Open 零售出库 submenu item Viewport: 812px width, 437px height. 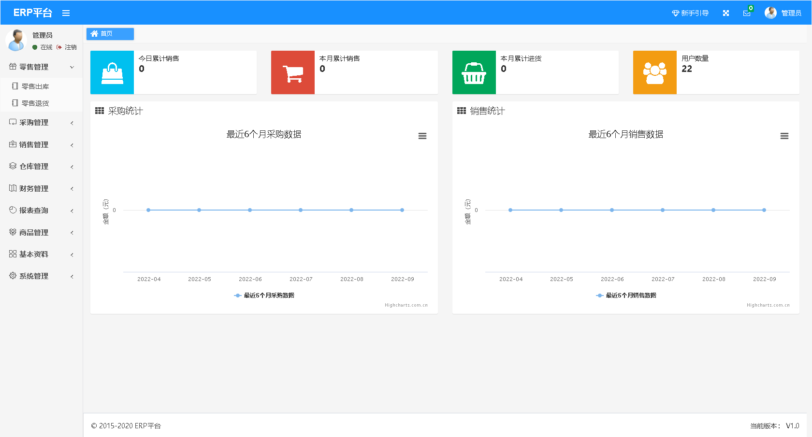pos(35,86)
